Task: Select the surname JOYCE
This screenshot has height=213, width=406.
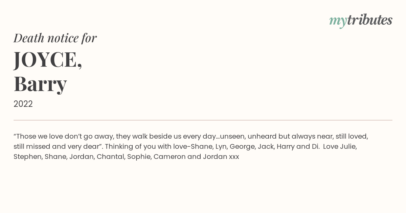Action: click(x=48, y=60)
